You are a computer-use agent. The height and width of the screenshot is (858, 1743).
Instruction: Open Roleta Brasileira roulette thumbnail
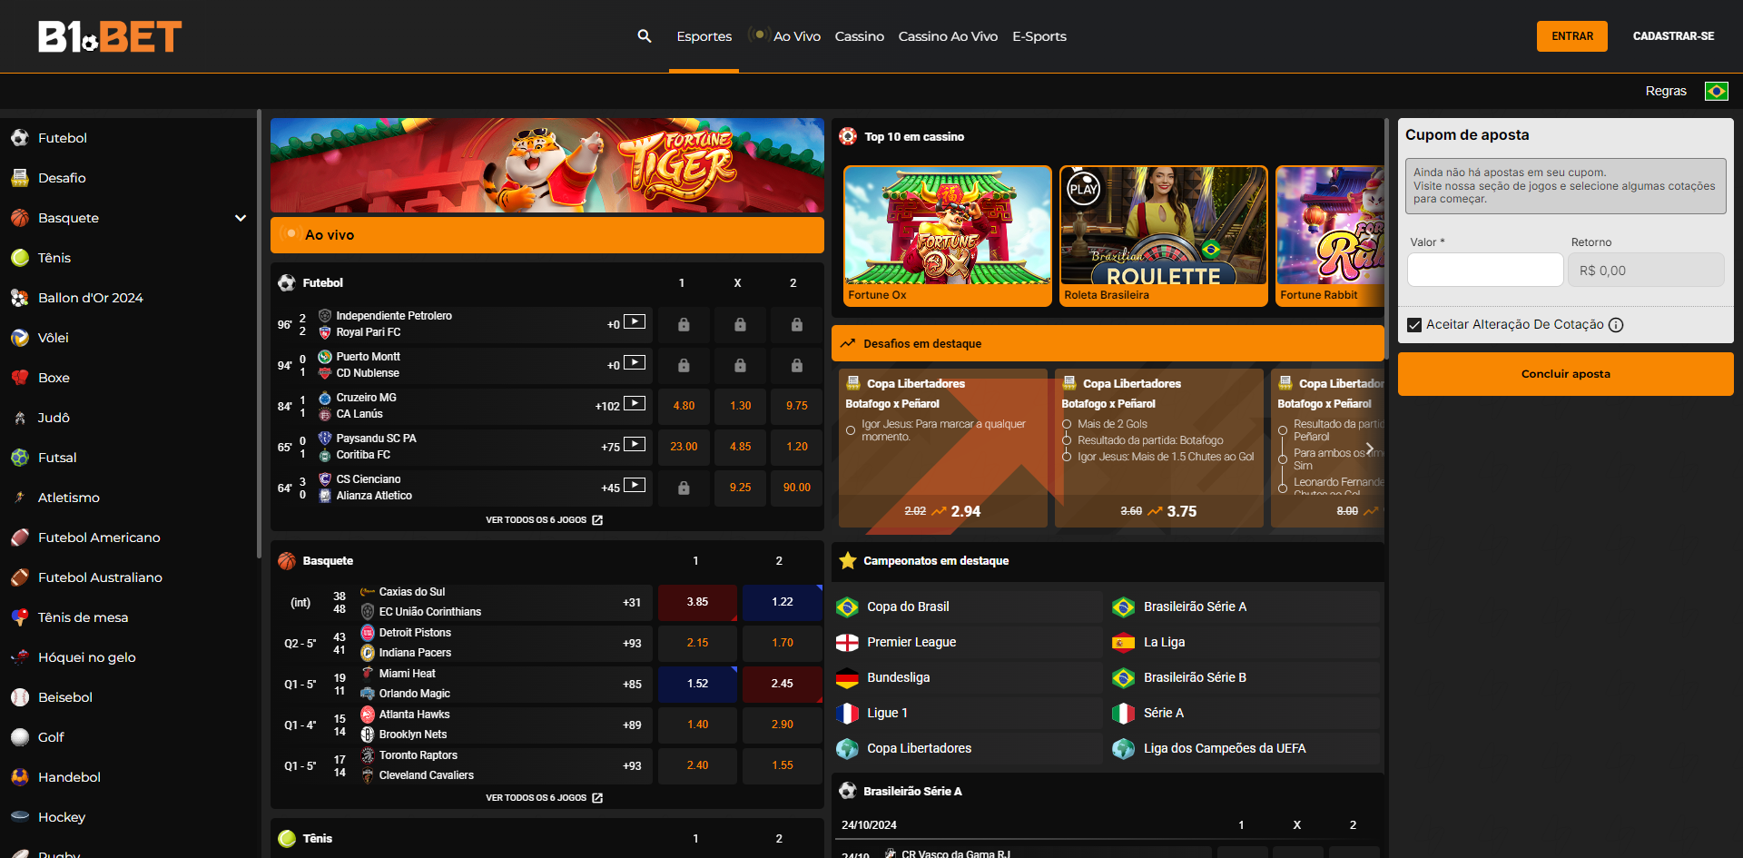1164,235
